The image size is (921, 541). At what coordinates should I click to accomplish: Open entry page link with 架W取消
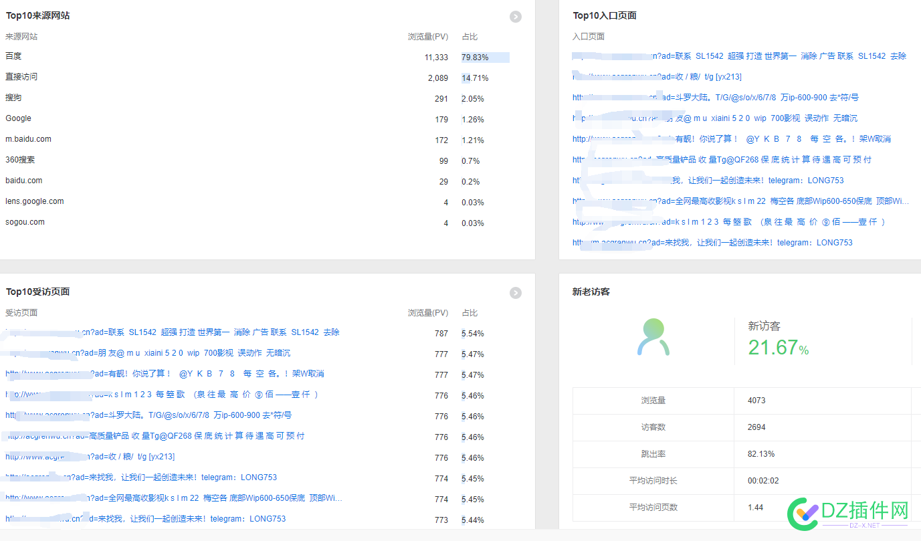[x=732, y=139]
